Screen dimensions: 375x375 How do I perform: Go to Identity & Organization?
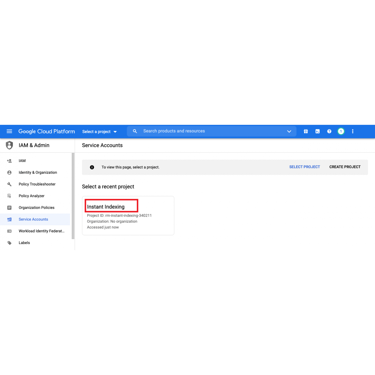(38, 172)
